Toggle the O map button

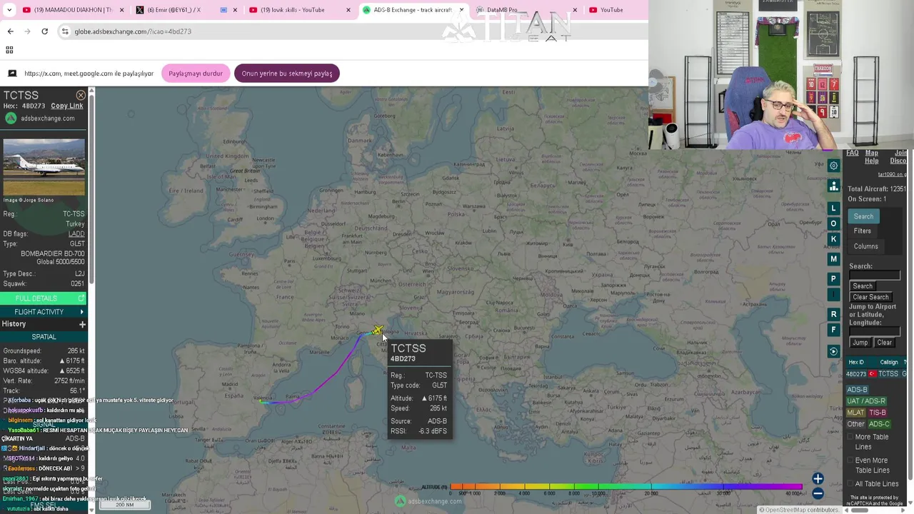833,223
